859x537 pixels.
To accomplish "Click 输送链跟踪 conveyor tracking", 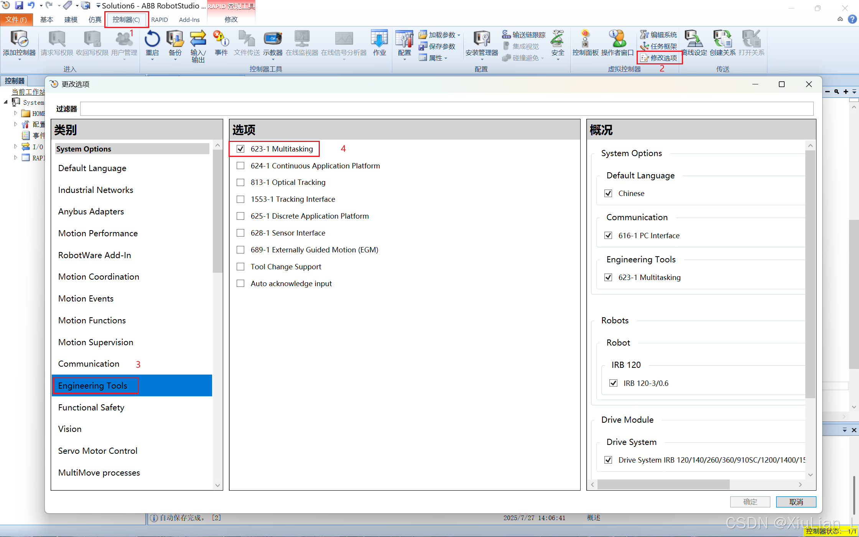I will point(523,35).
